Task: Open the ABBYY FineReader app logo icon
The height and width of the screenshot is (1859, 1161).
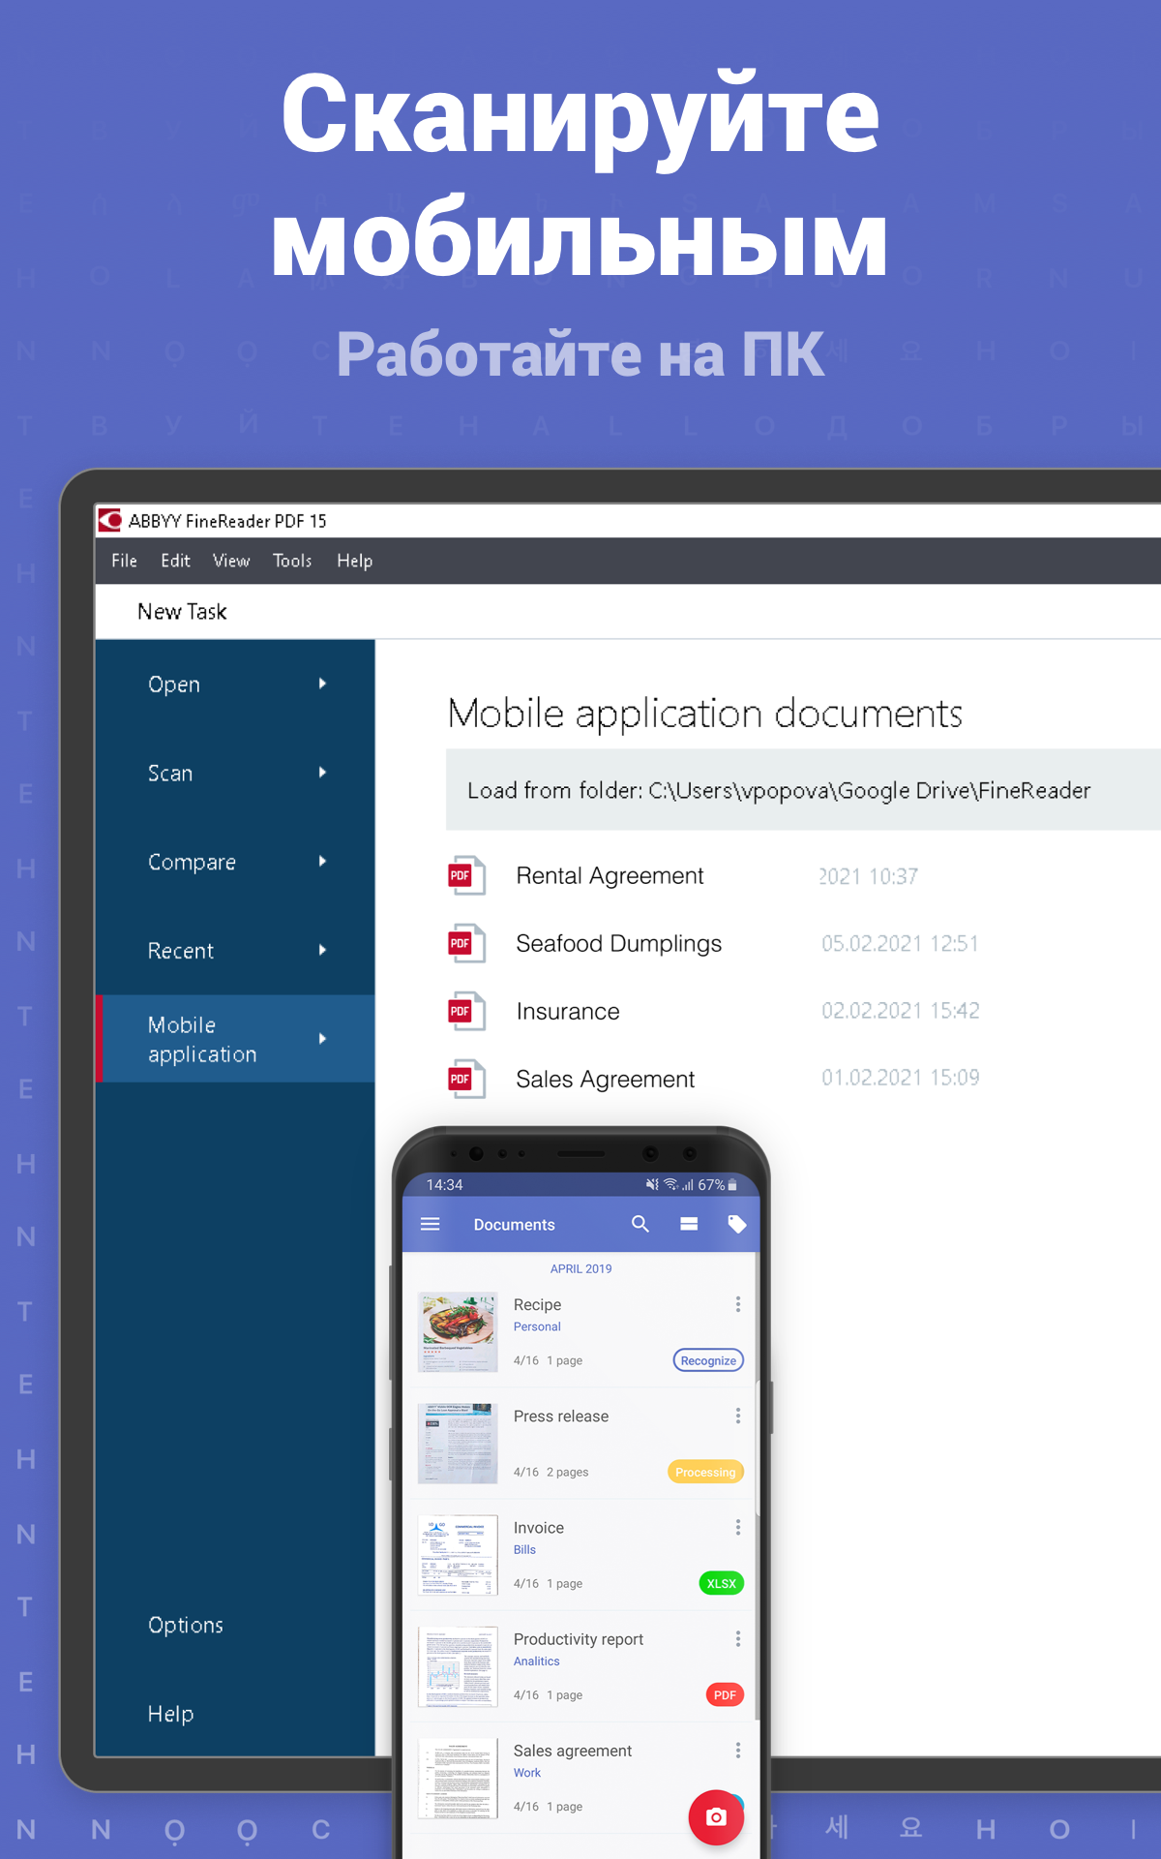Action: tap(110, 520)
